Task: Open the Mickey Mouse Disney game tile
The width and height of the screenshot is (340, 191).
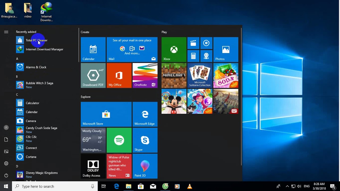Action: 174,101
